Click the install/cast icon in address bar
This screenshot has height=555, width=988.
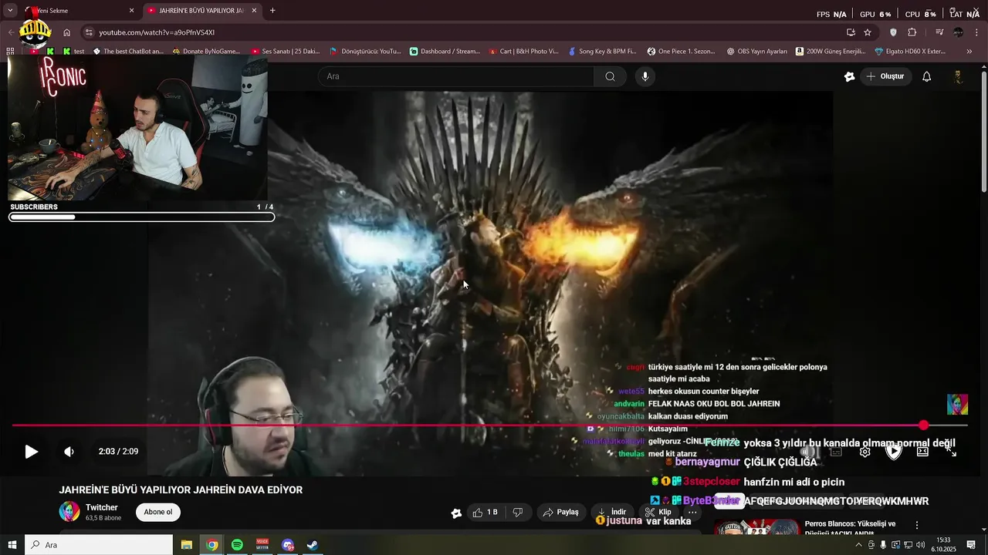(851, 32)
